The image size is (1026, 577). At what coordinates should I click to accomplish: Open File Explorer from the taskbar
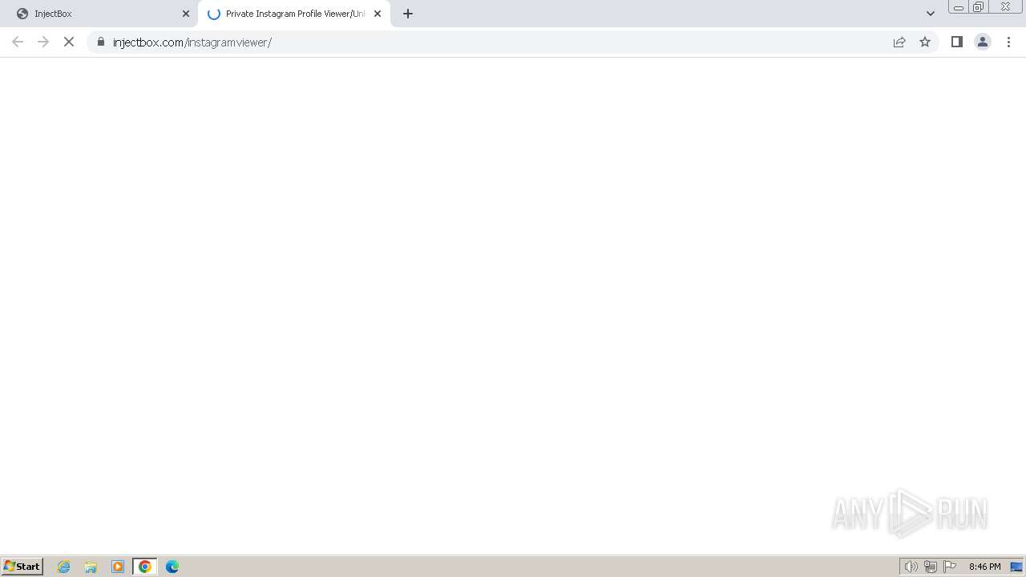(x=91, y=567)
